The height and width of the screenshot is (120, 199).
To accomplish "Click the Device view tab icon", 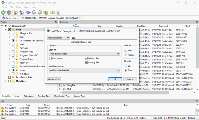I will pos(4,18).
